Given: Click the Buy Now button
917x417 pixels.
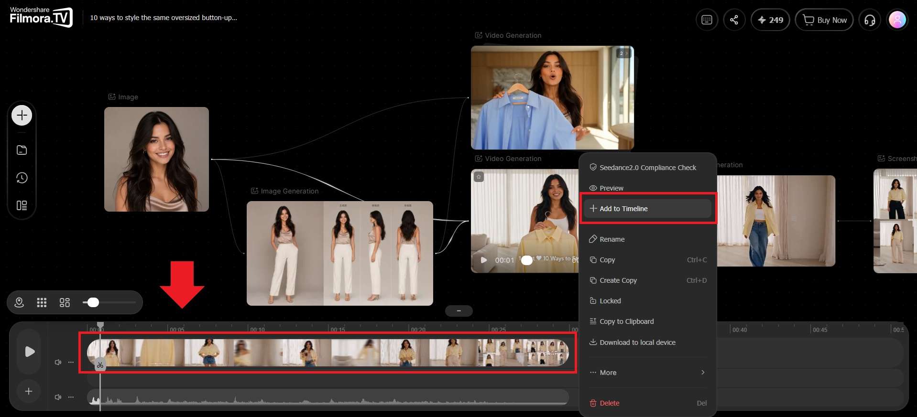Looking at the screenshot, I should (824, 20).
